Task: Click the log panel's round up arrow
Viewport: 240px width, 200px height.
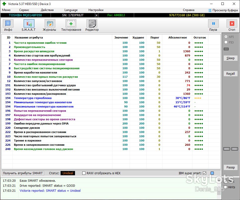Action: click(219, 180)
